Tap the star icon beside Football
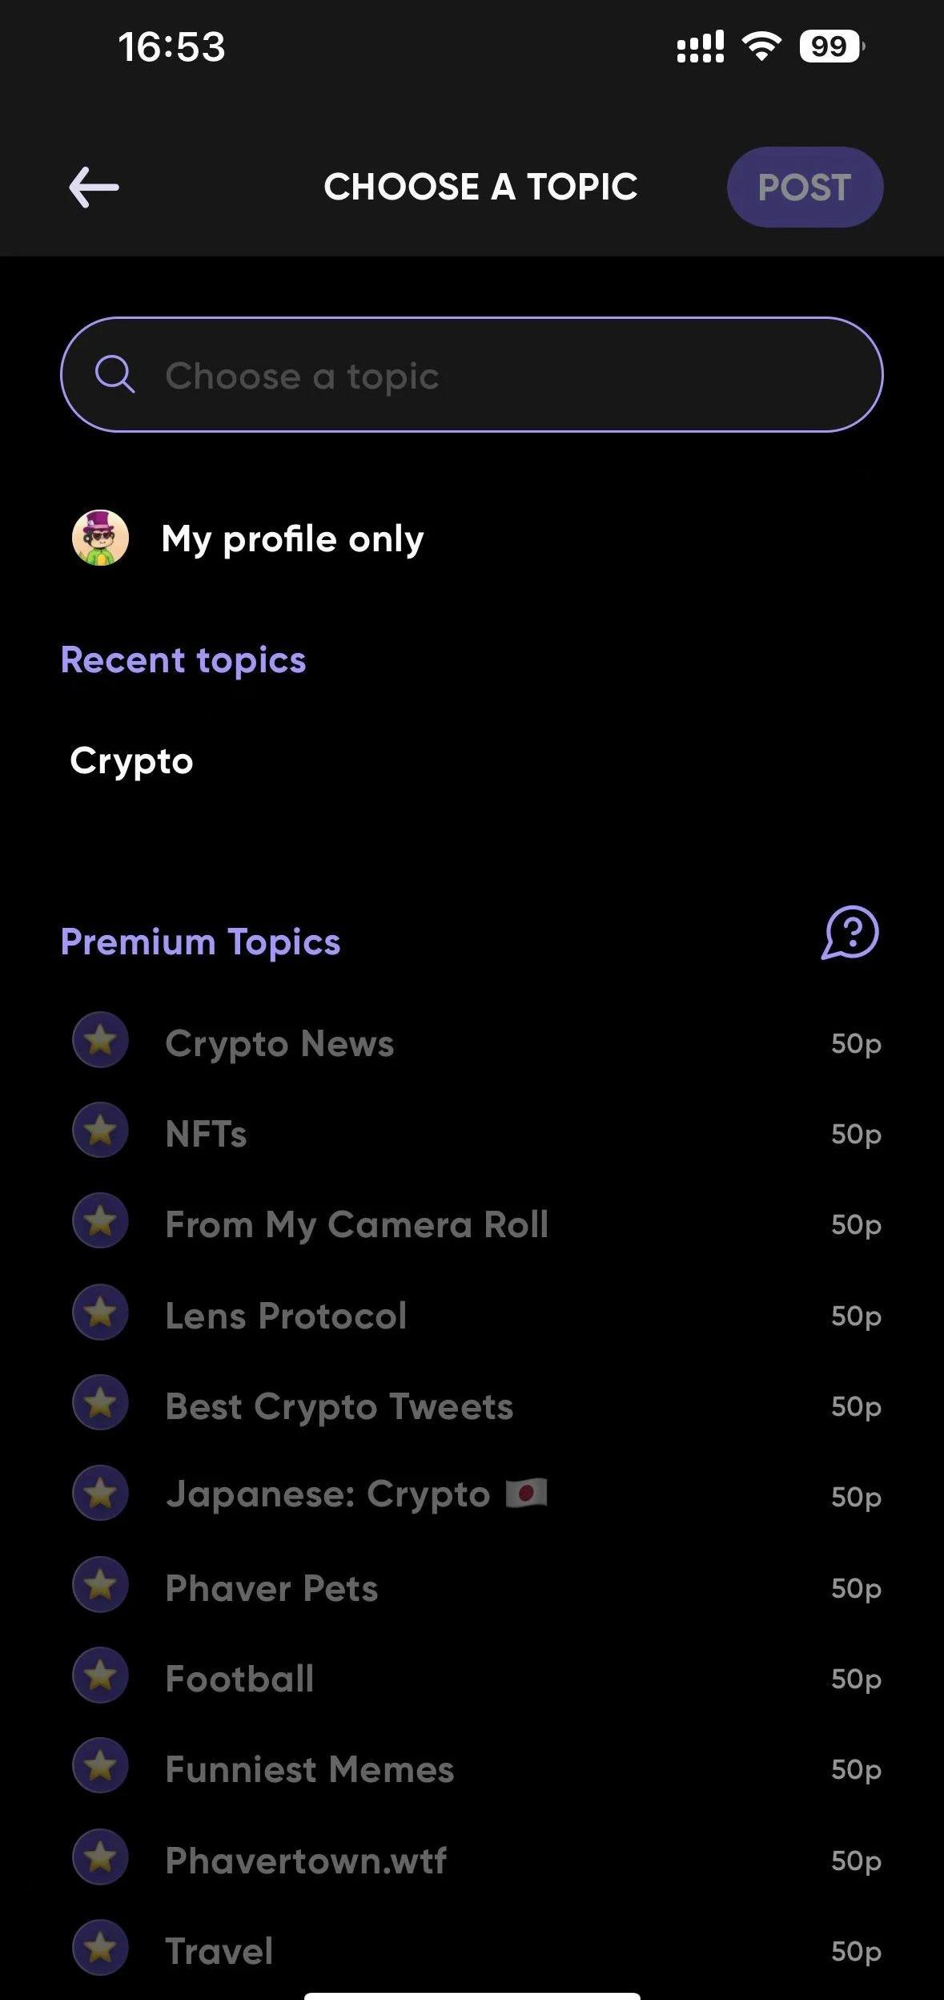The width and height of the screenshot is (944, 2000). [101, 1675]
